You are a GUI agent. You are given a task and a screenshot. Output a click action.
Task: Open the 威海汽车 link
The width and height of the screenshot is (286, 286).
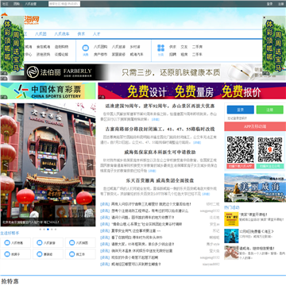137,54
